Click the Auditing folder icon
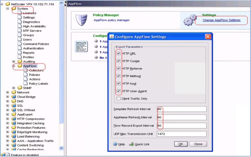Screen dimensions: 251x157 point(20,61)
